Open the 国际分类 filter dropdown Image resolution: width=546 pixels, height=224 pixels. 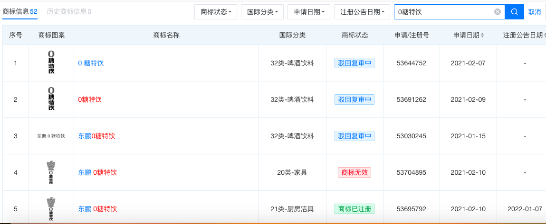click(262, 12)
